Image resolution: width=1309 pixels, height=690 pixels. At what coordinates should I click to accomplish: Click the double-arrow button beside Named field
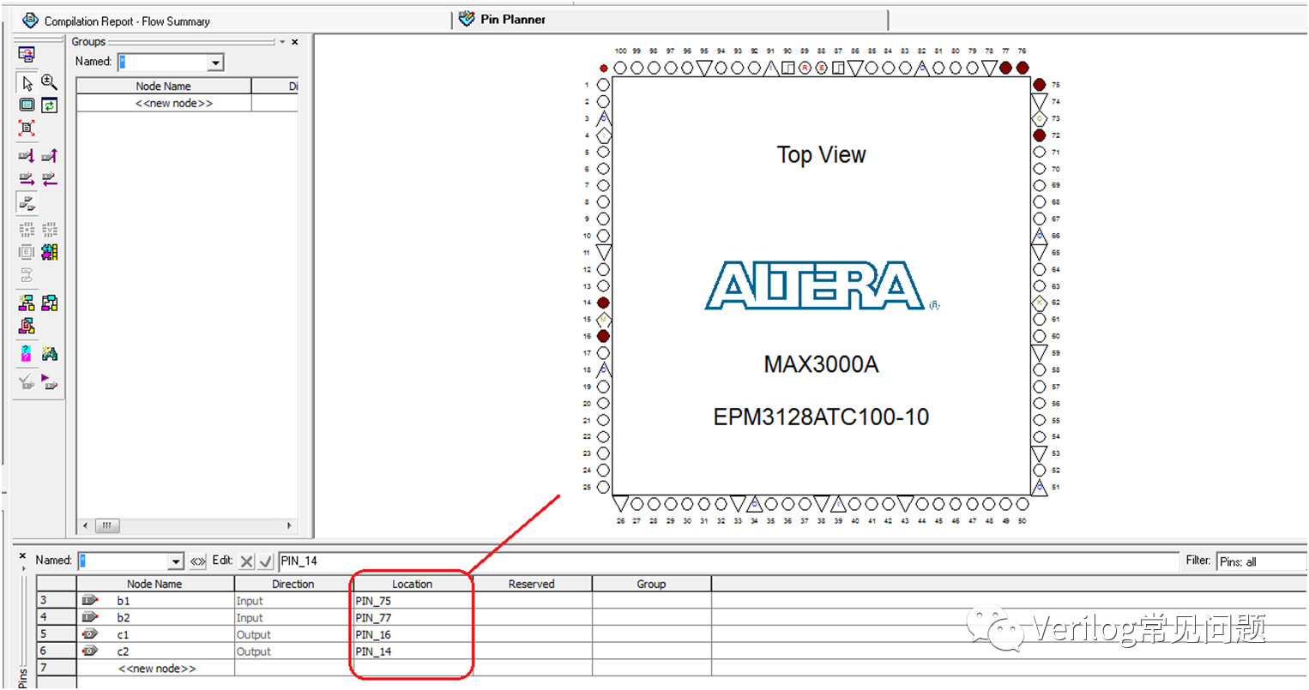198,561
